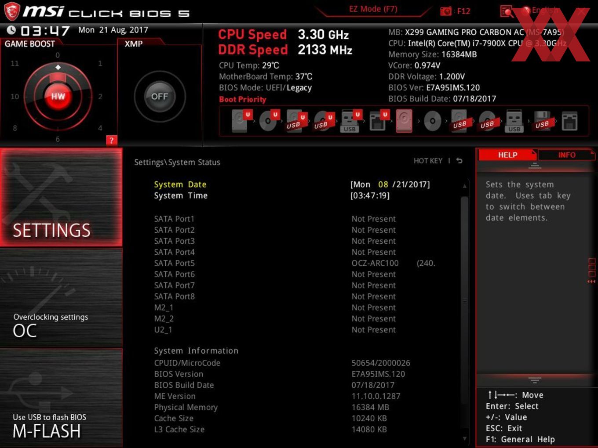Image resolution: width=598 pixels, height=448 pixels.
Task: Select the SATA Port5 row
Action: click(x=295, y=263)
